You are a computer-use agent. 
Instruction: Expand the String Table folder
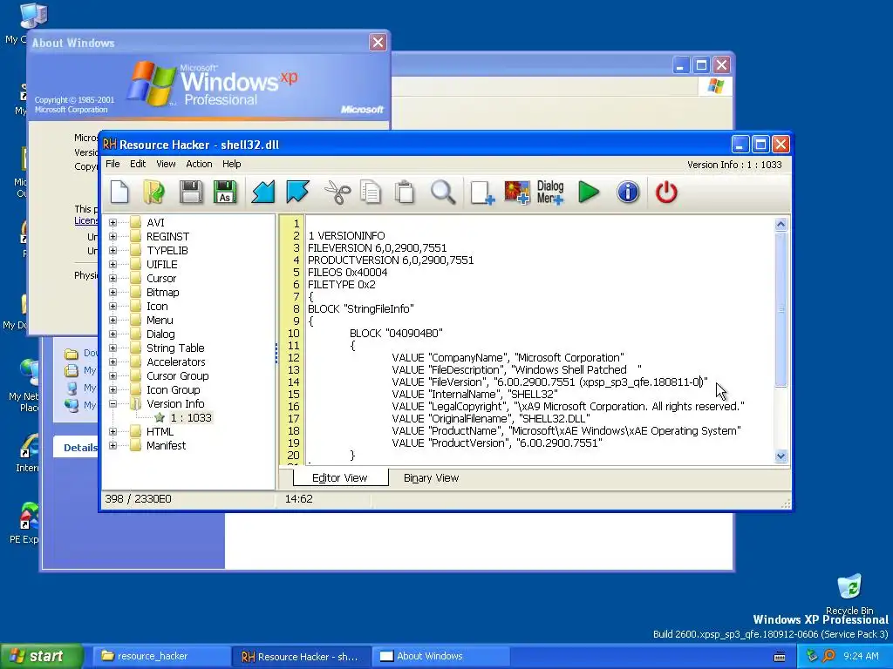[x=112, y=348]
